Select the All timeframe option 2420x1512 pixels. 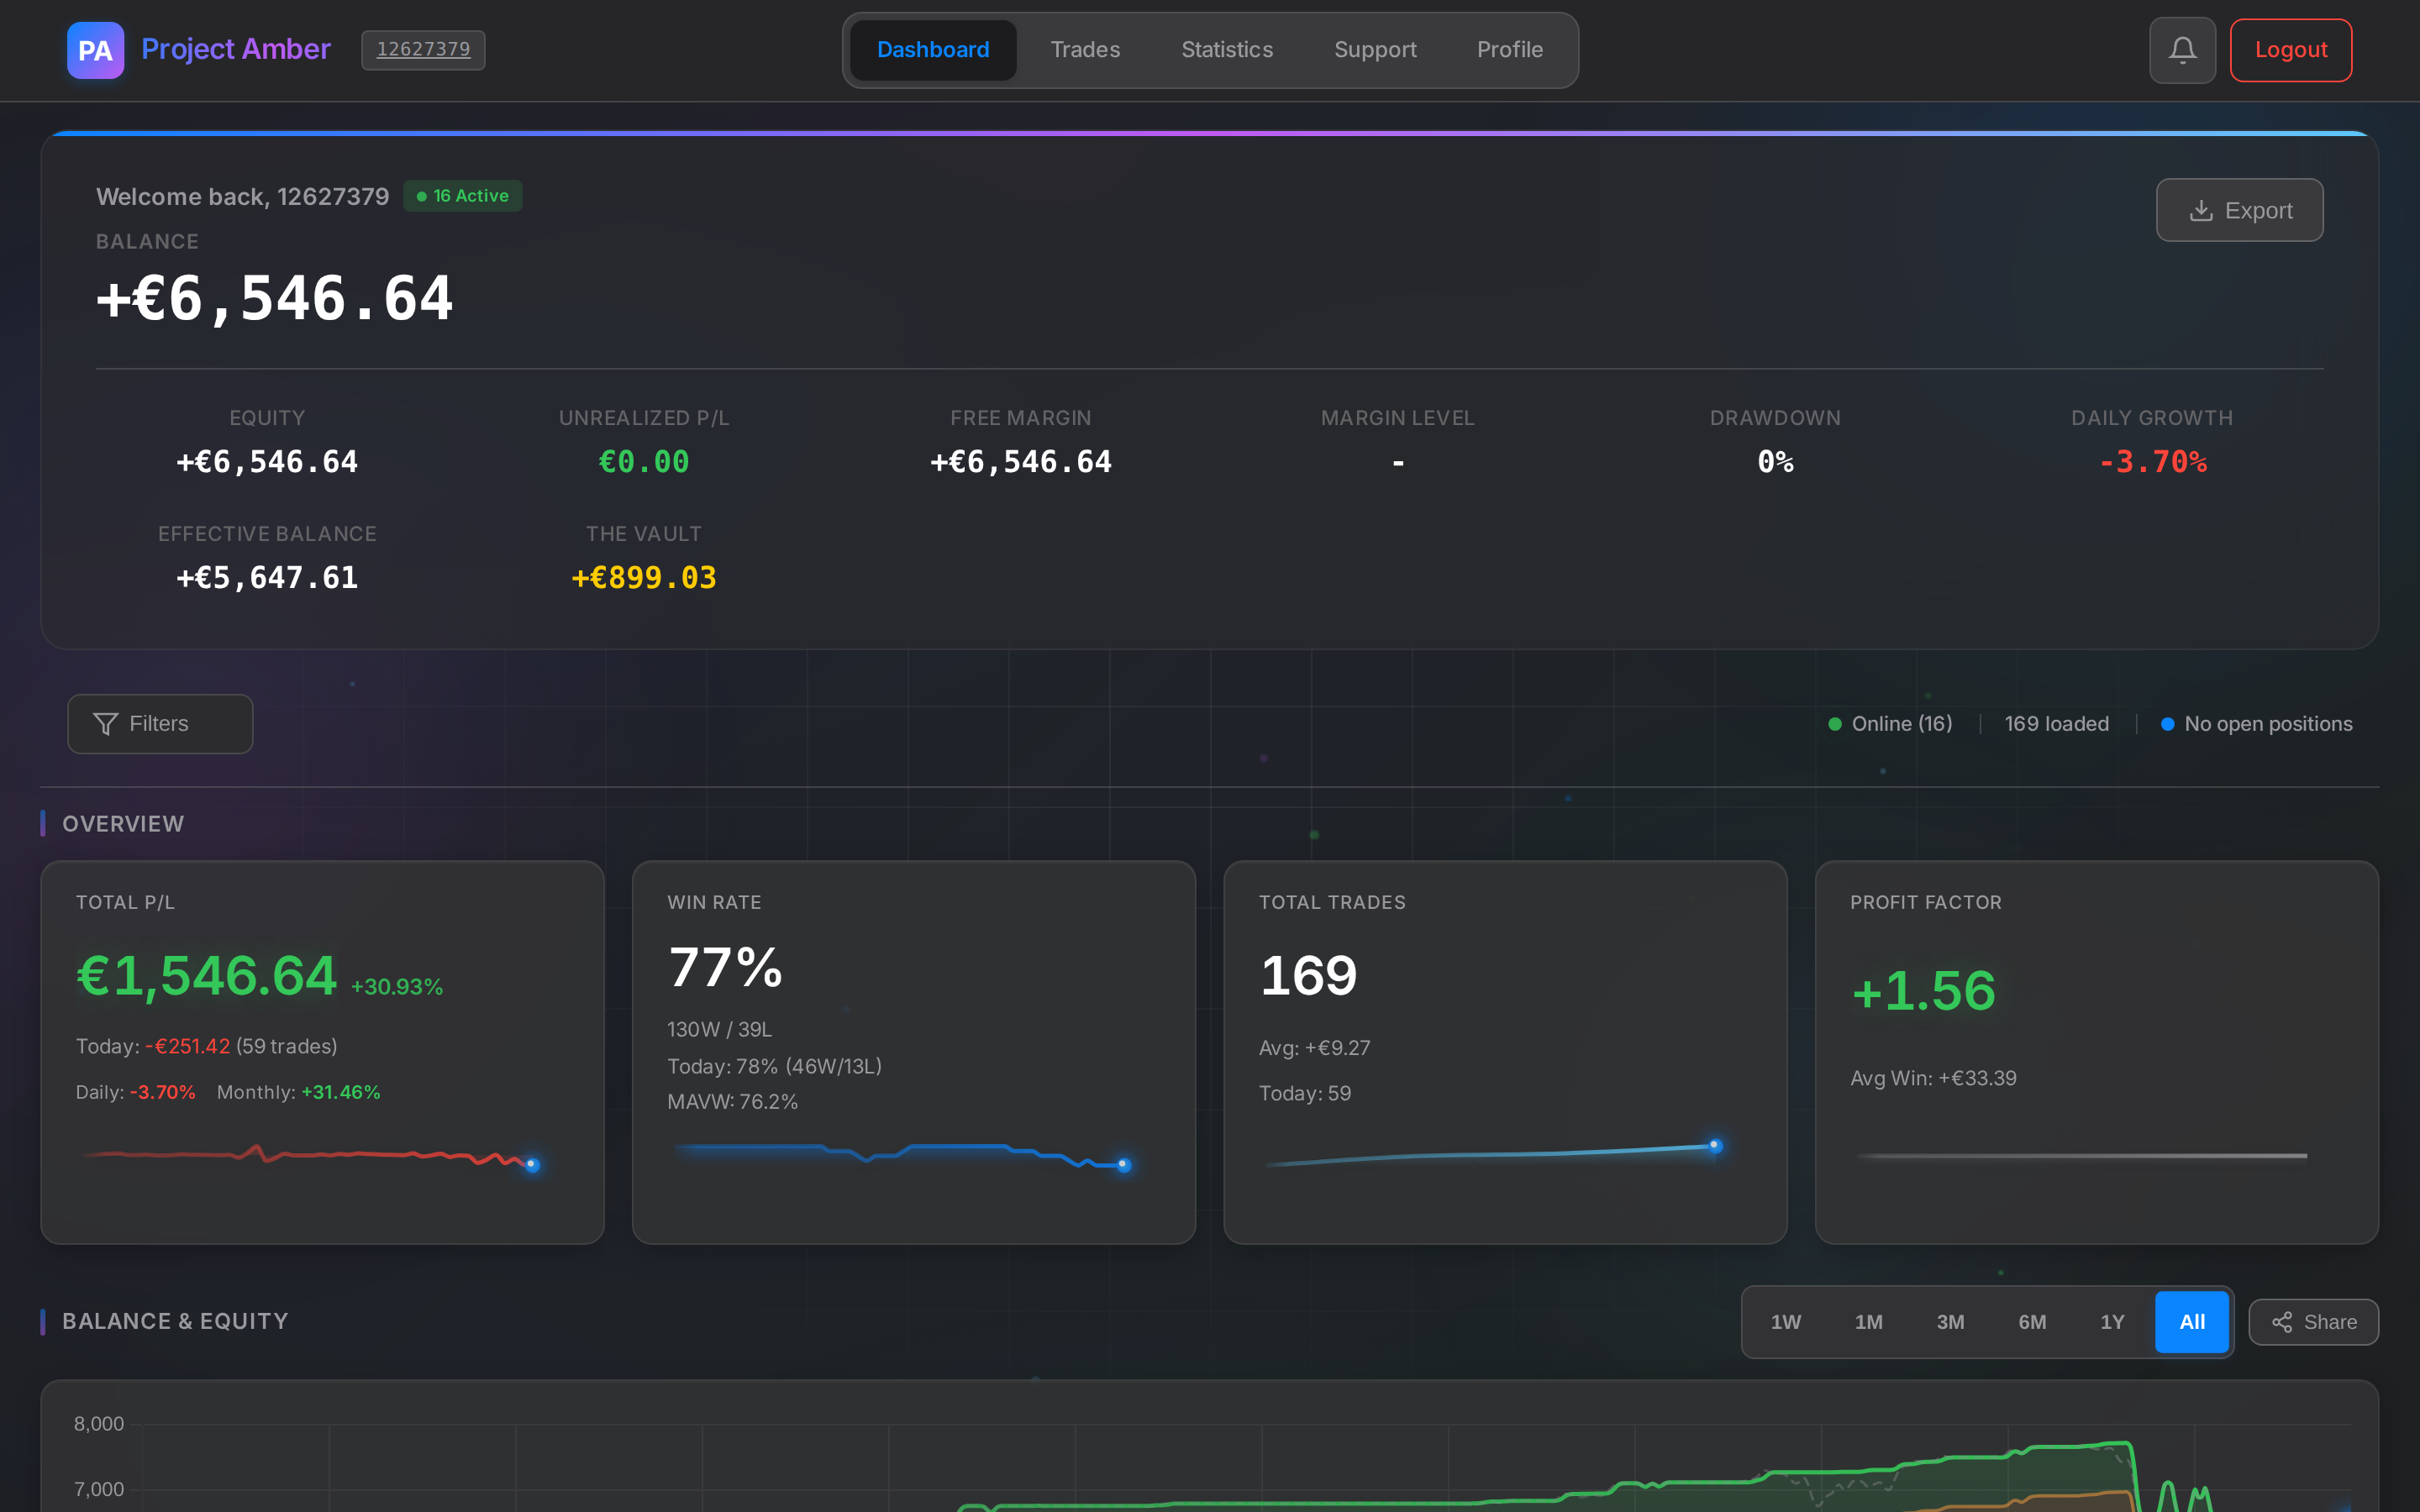[2191, 1322]
